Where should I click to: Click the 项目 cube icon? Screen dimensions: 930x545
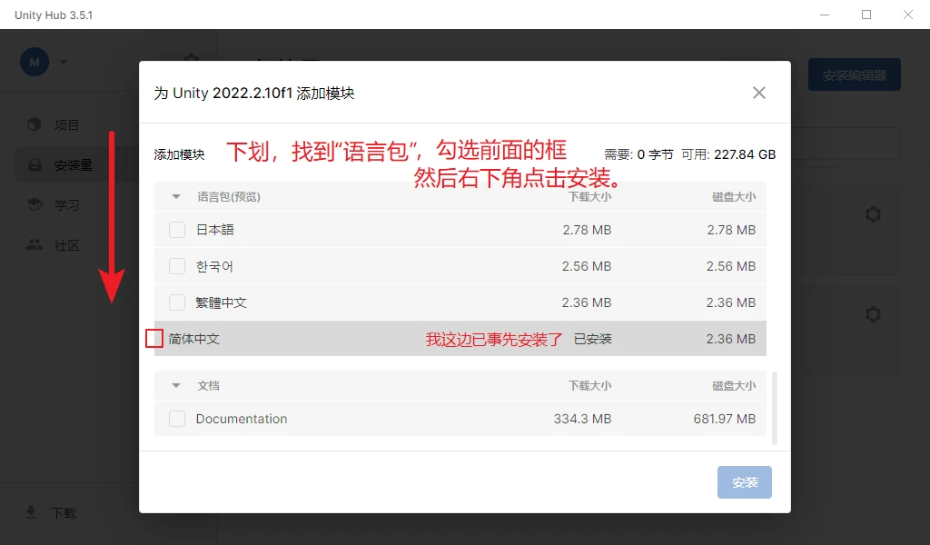[x=35, y=124]
